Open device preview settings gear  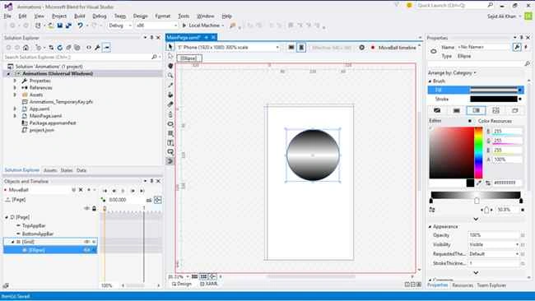[x=361, y=48]
